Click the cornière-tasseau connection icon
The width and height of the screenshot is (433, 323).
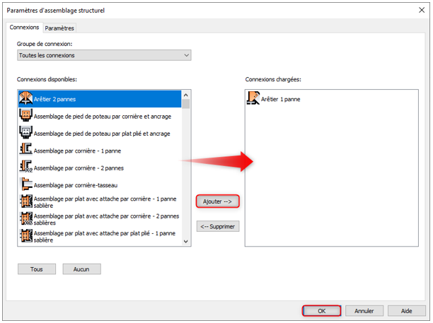click(26, 184)
